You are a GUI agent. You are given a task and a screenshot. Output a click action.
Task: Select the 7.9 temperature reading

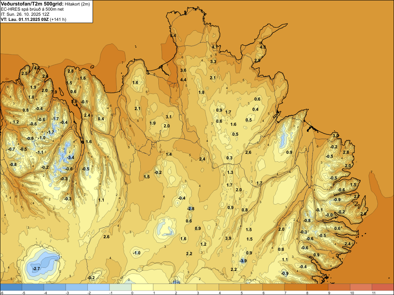point(54,92)
